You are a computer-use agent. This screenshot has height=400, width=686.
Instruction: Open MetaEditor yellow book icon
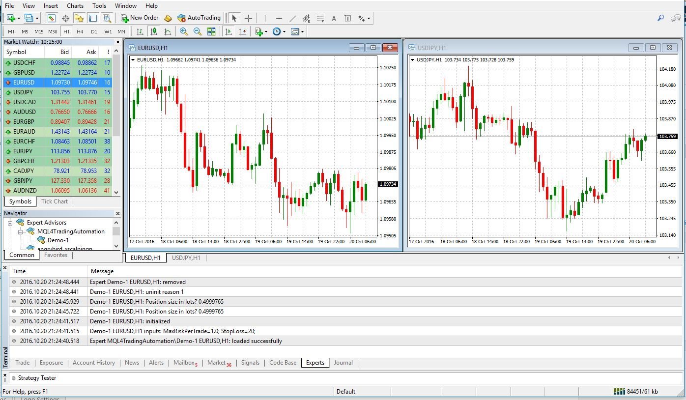[168, 18]
